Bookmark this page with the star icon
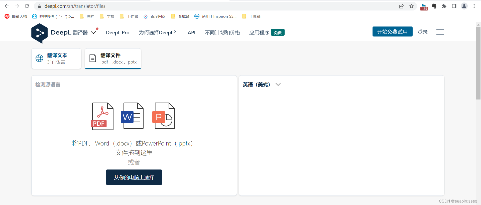 (x=411, y=6)
